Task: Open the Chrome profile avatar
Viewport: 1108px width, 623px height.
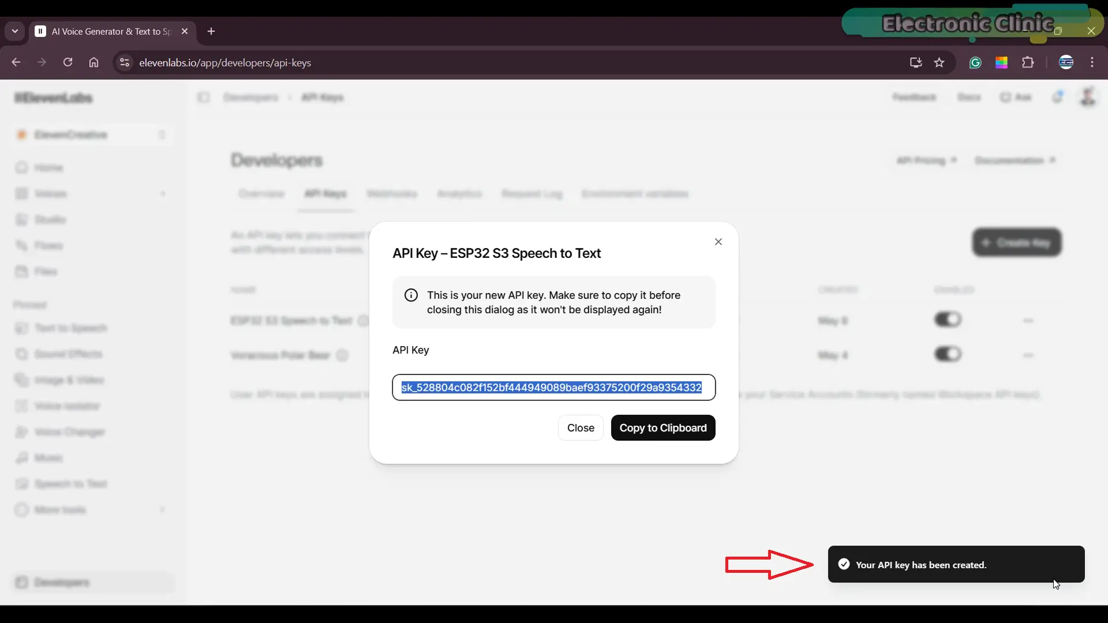Action: [x=1066, y=62]
